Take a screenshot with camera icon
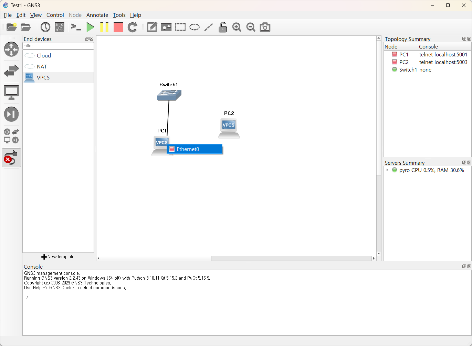The image size is (472, 346). 265,27
